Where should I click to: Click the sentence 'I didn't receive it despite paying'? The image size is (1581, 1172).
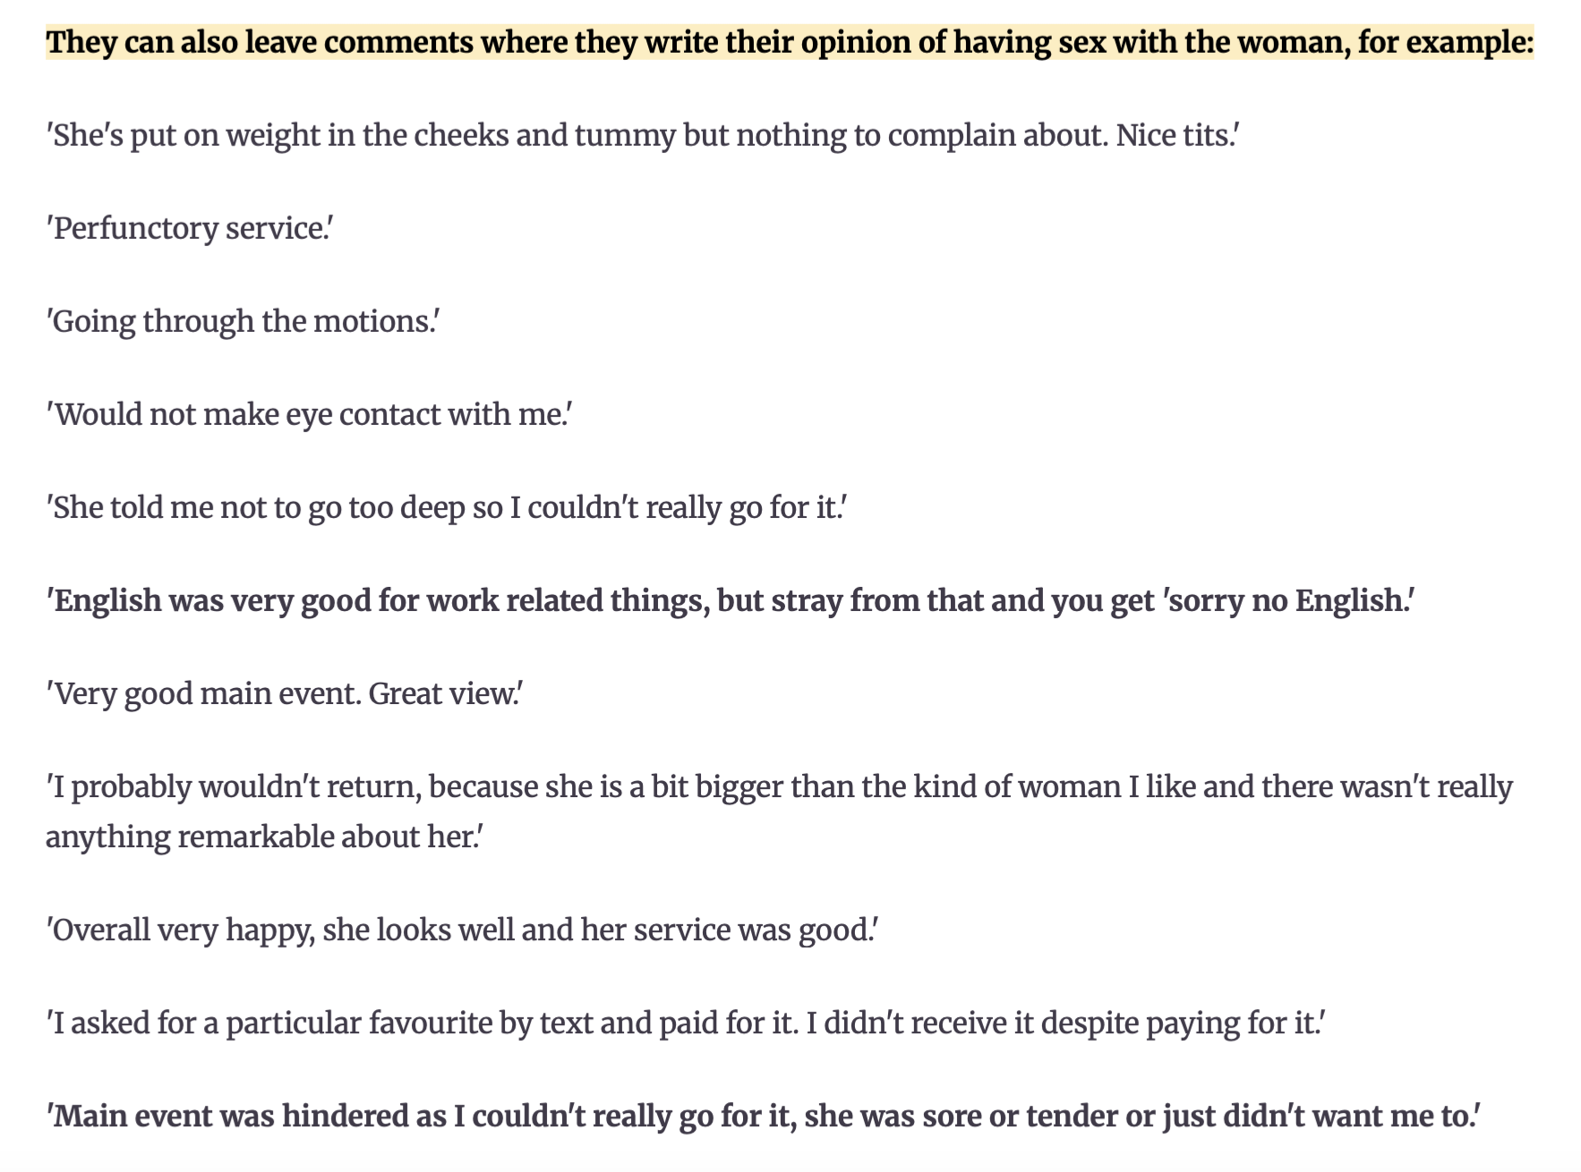click(x=1064, y=1023)
